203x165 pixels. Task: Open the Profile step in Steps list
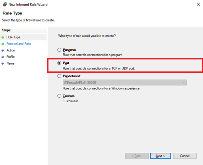pyautogui.click(x=11, y=57)
